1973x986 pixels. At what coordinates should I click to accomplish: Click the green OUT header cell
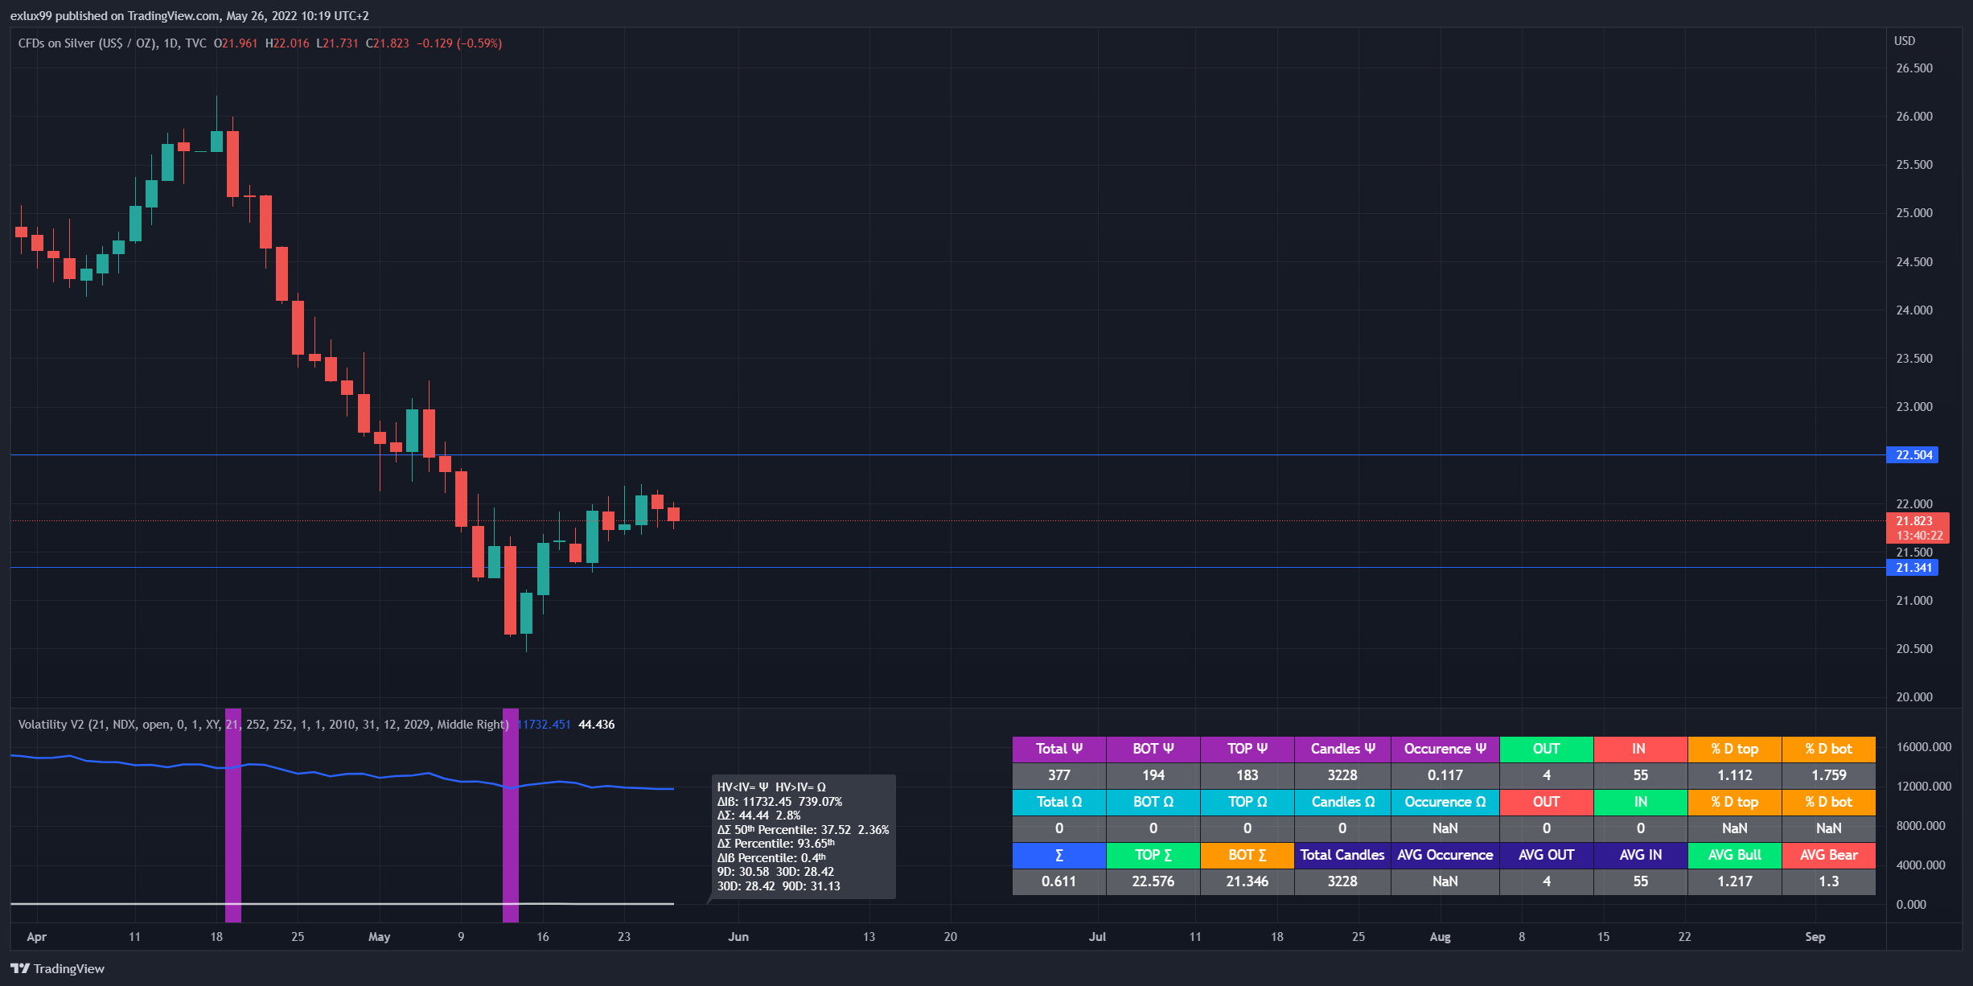click(1546, 749)
